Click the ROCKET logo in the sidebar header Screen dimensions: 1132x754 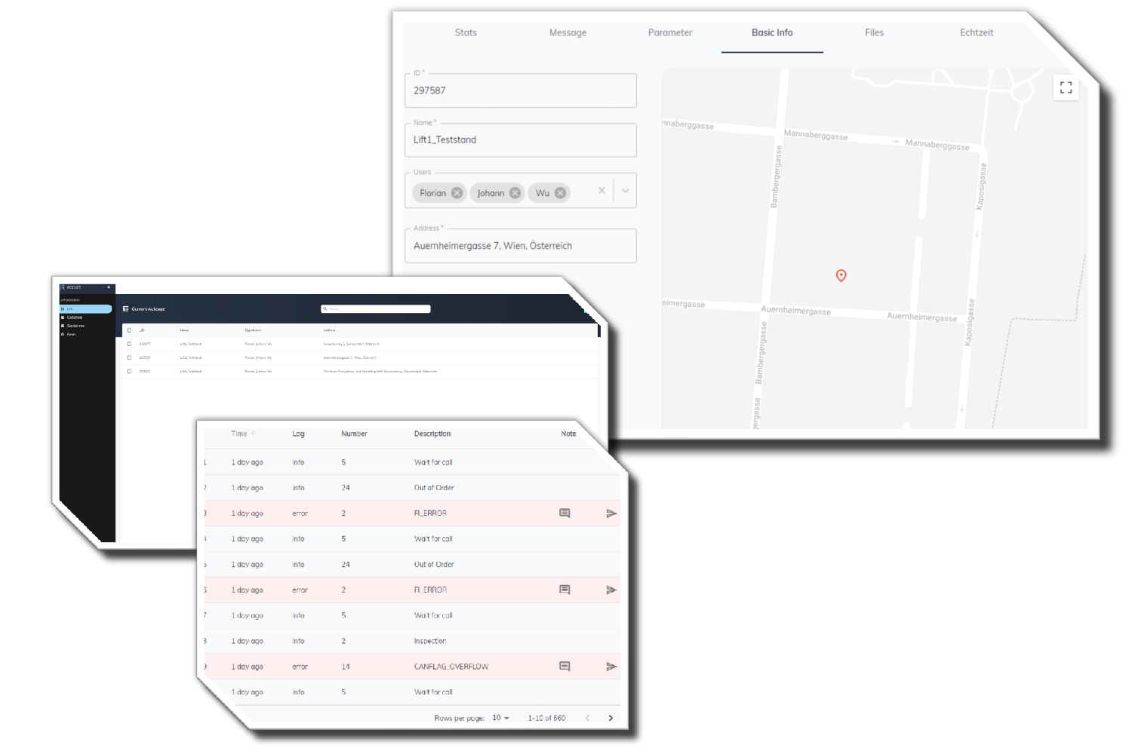(x=71, y=288)
